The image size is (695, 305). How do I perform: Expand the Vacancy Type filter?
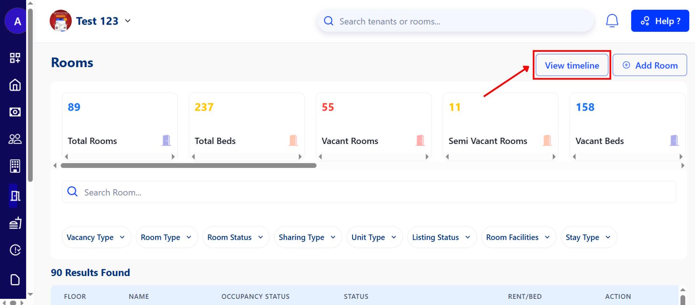point(96,237)
